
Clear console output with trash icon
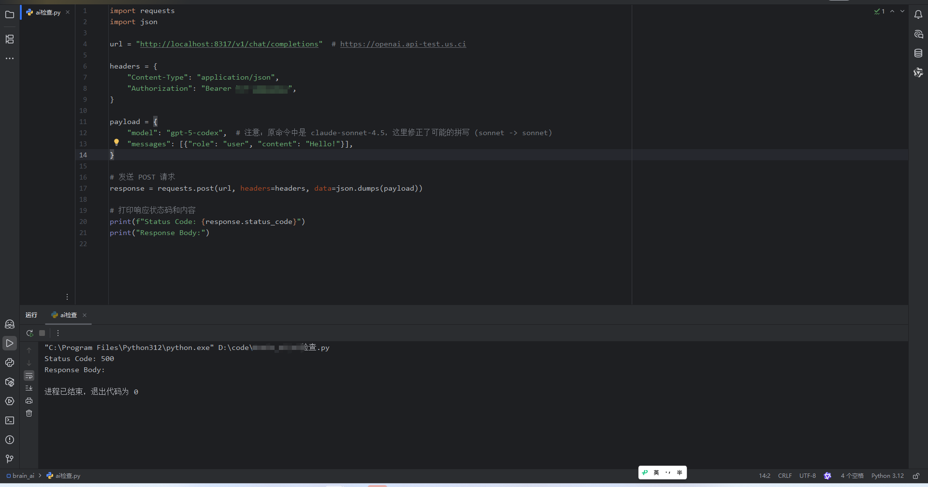click(29, 413)
